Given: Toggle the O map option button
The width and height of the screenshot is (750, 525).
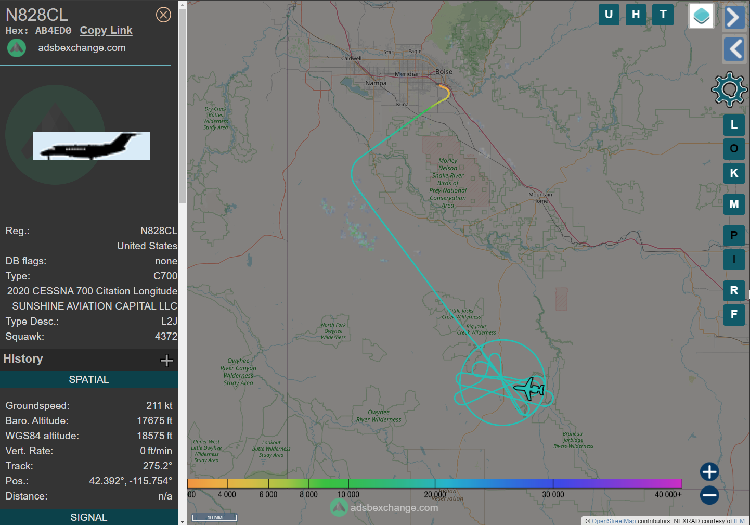Looking at the screenshot, I should point(734,149).
